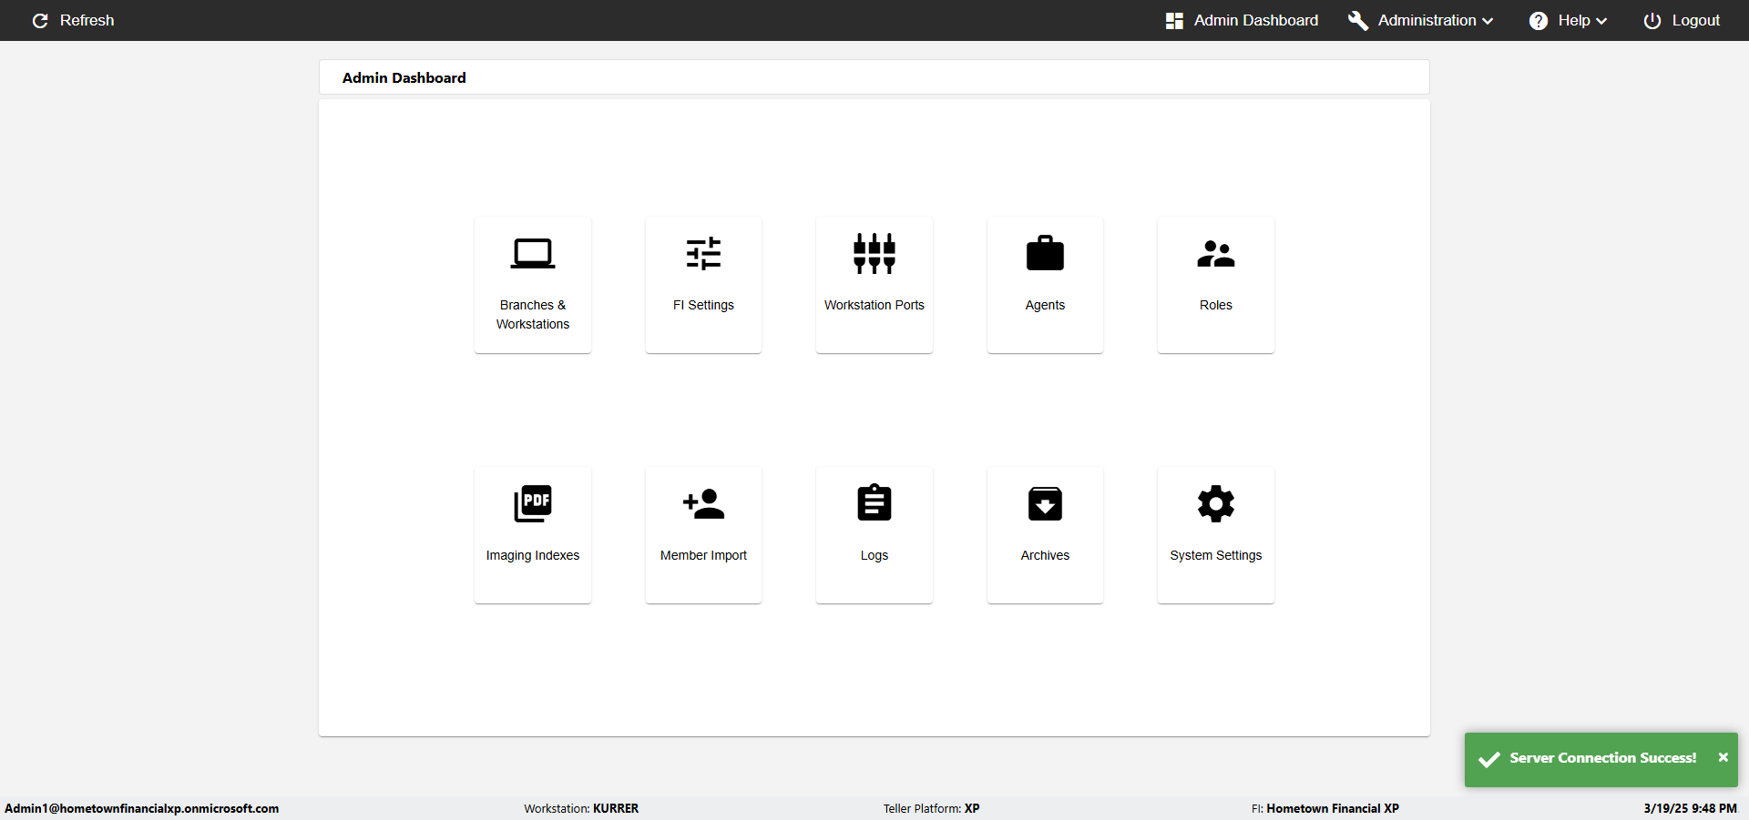This screenshot has width=1749, height=820.
Task: Open System Settings gear icon
Action: tap(1216, 503)
